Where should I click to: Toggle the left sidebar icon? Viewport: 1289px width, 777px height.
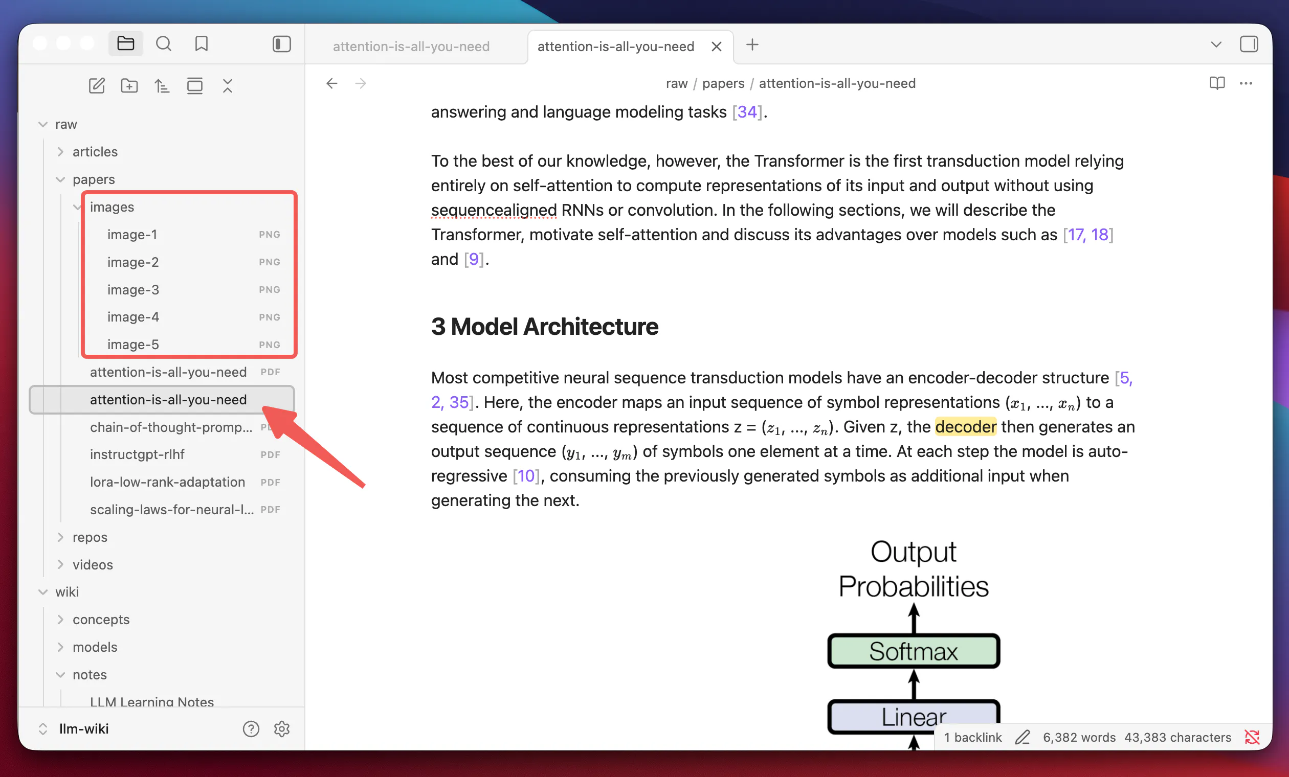(x=281, y=44)
